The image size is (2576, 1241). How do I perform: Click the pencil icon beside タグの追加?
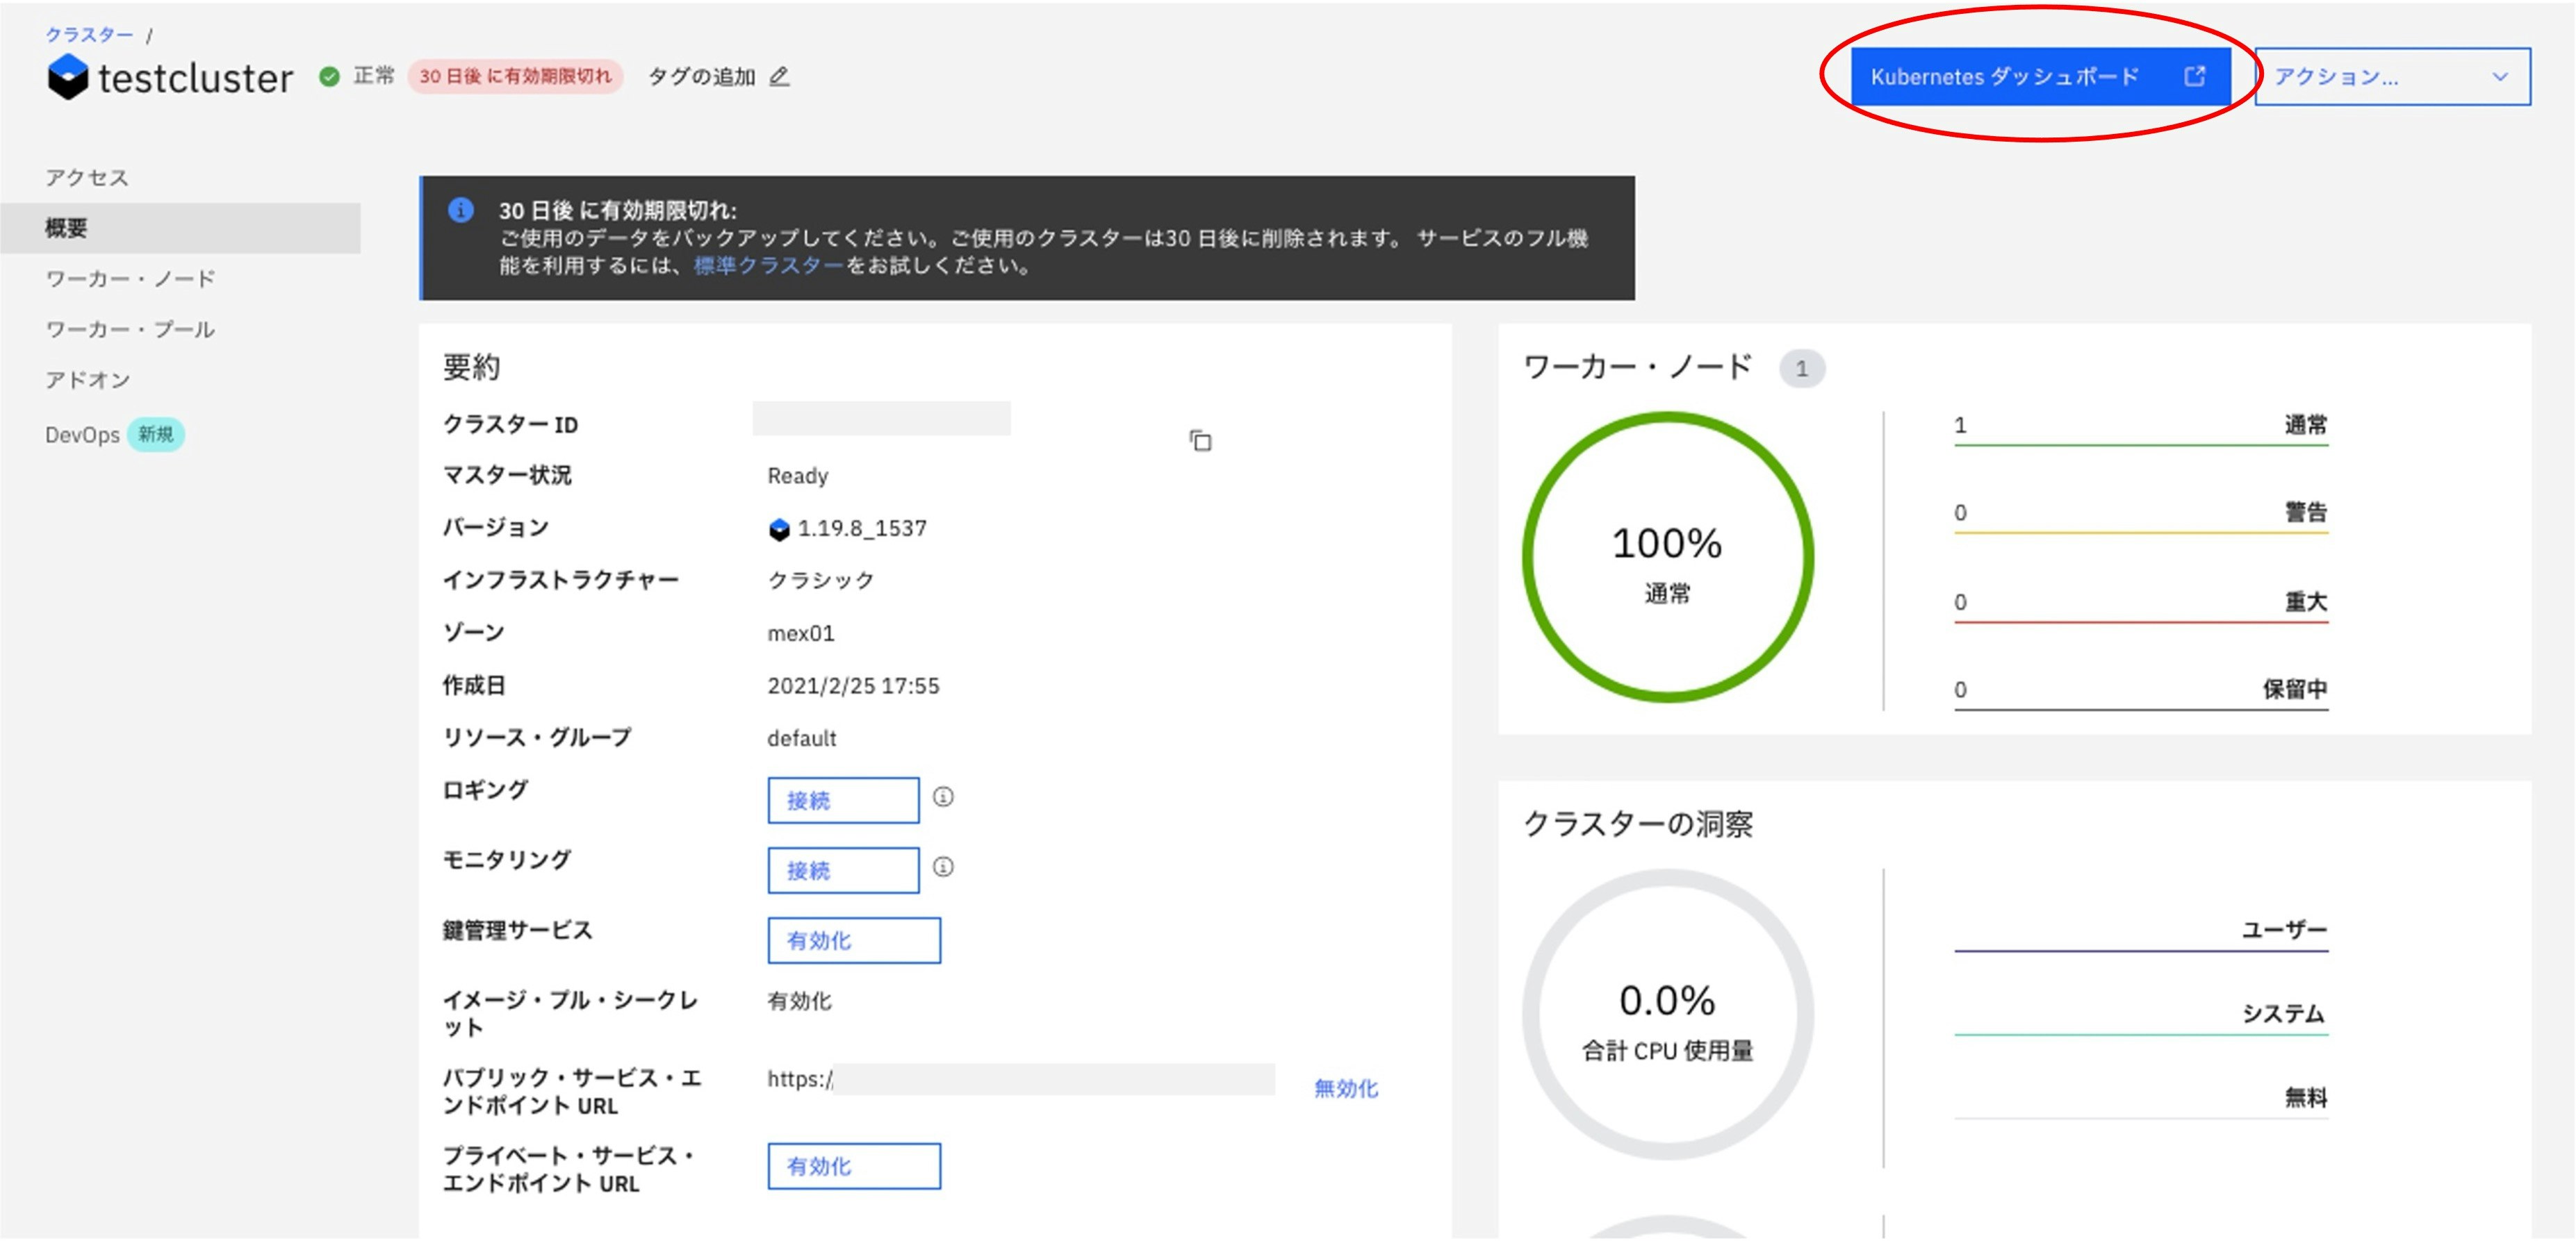(780, 77)
